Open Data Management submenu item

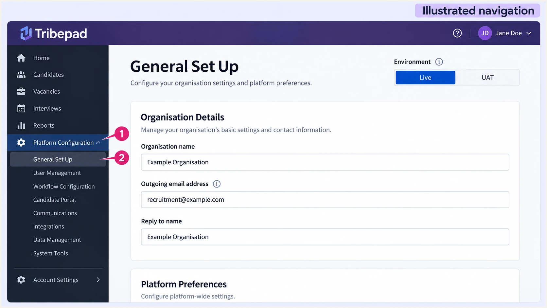point(57,240)
